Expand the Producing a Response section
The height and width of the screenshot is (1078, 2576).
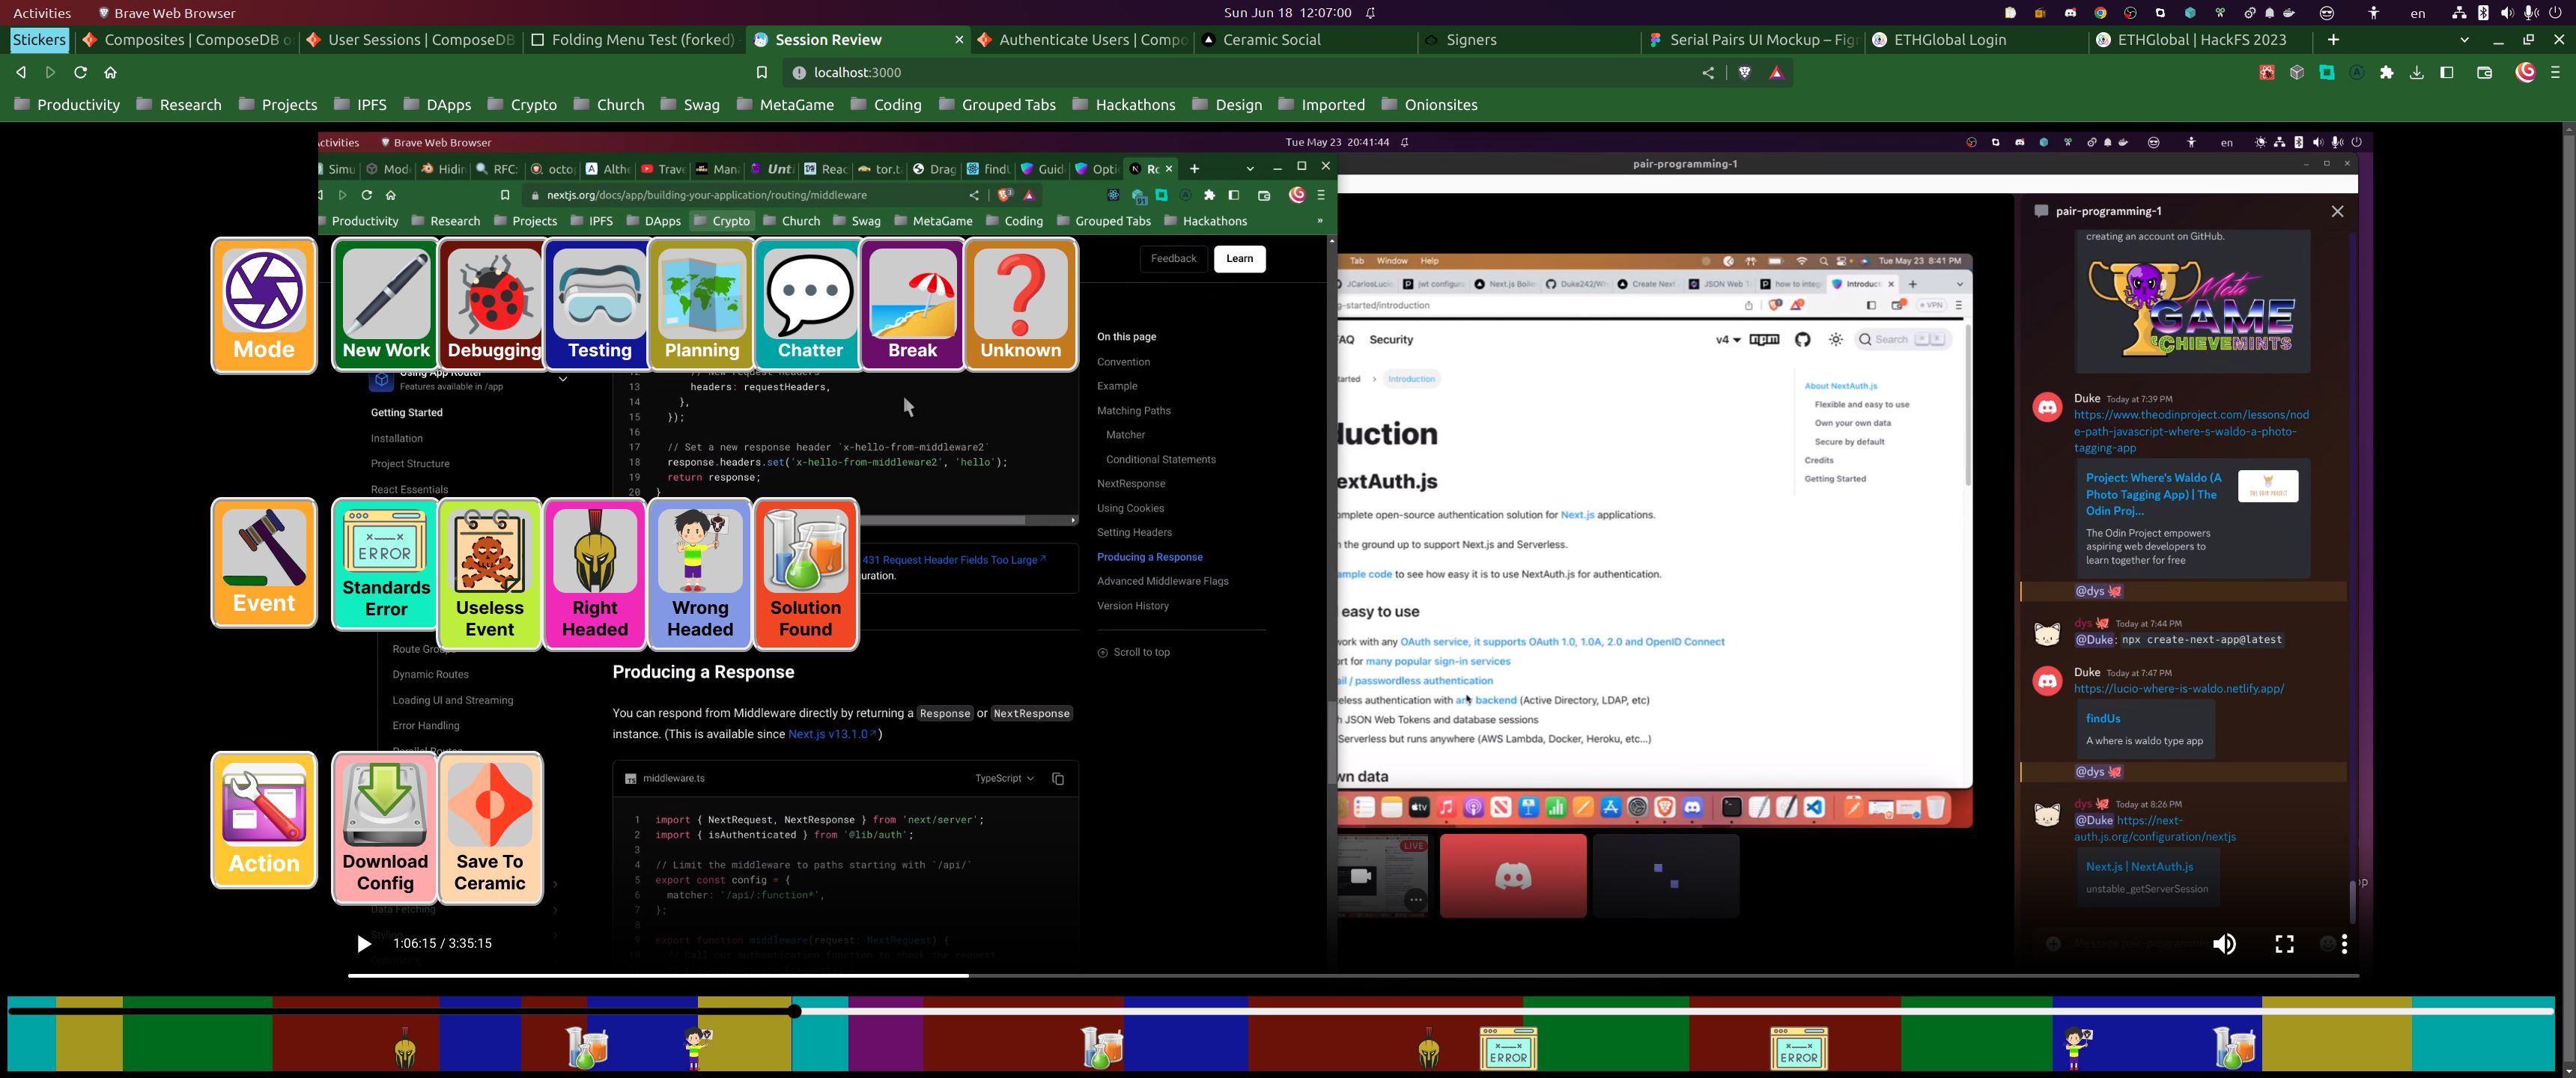point(1150,555)
